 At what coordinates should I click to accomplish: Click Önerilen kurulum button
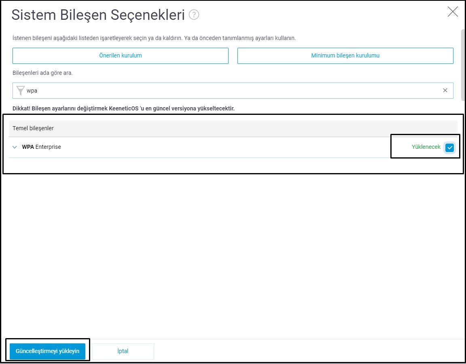(x=121, y=55)
